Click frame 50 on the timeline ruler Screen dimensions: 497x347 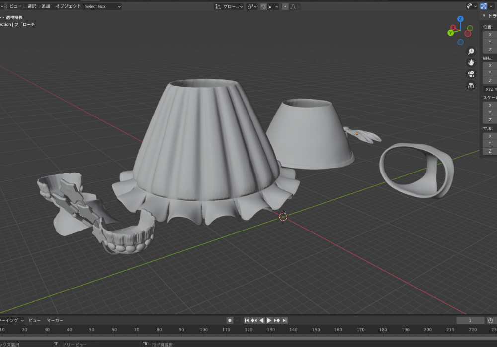(x=91, y=330)
